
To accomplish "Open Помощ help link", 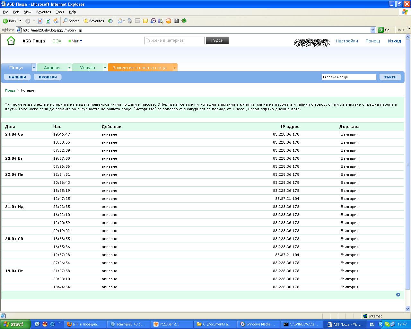I will coord(373,41).
